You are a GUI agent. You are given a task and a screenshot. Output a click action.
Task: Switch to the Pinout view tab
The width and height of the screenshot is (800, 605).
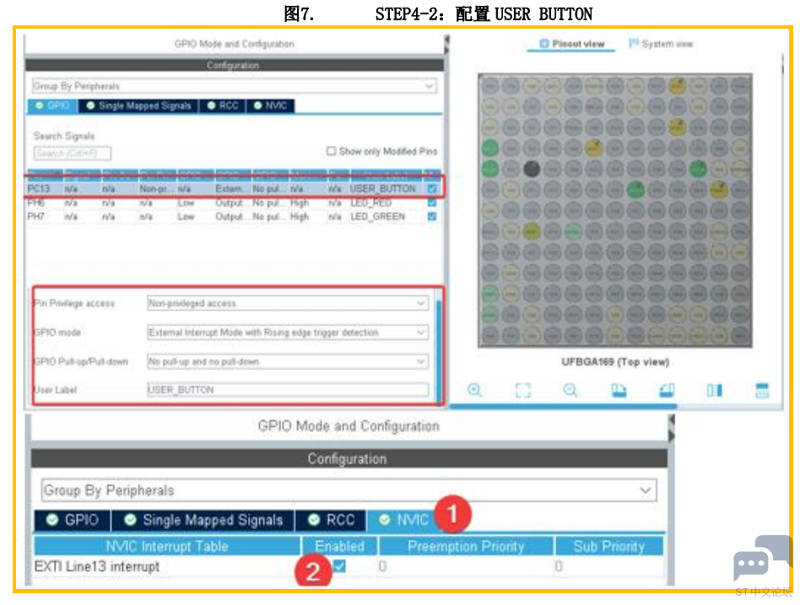(x=571, y=44)
